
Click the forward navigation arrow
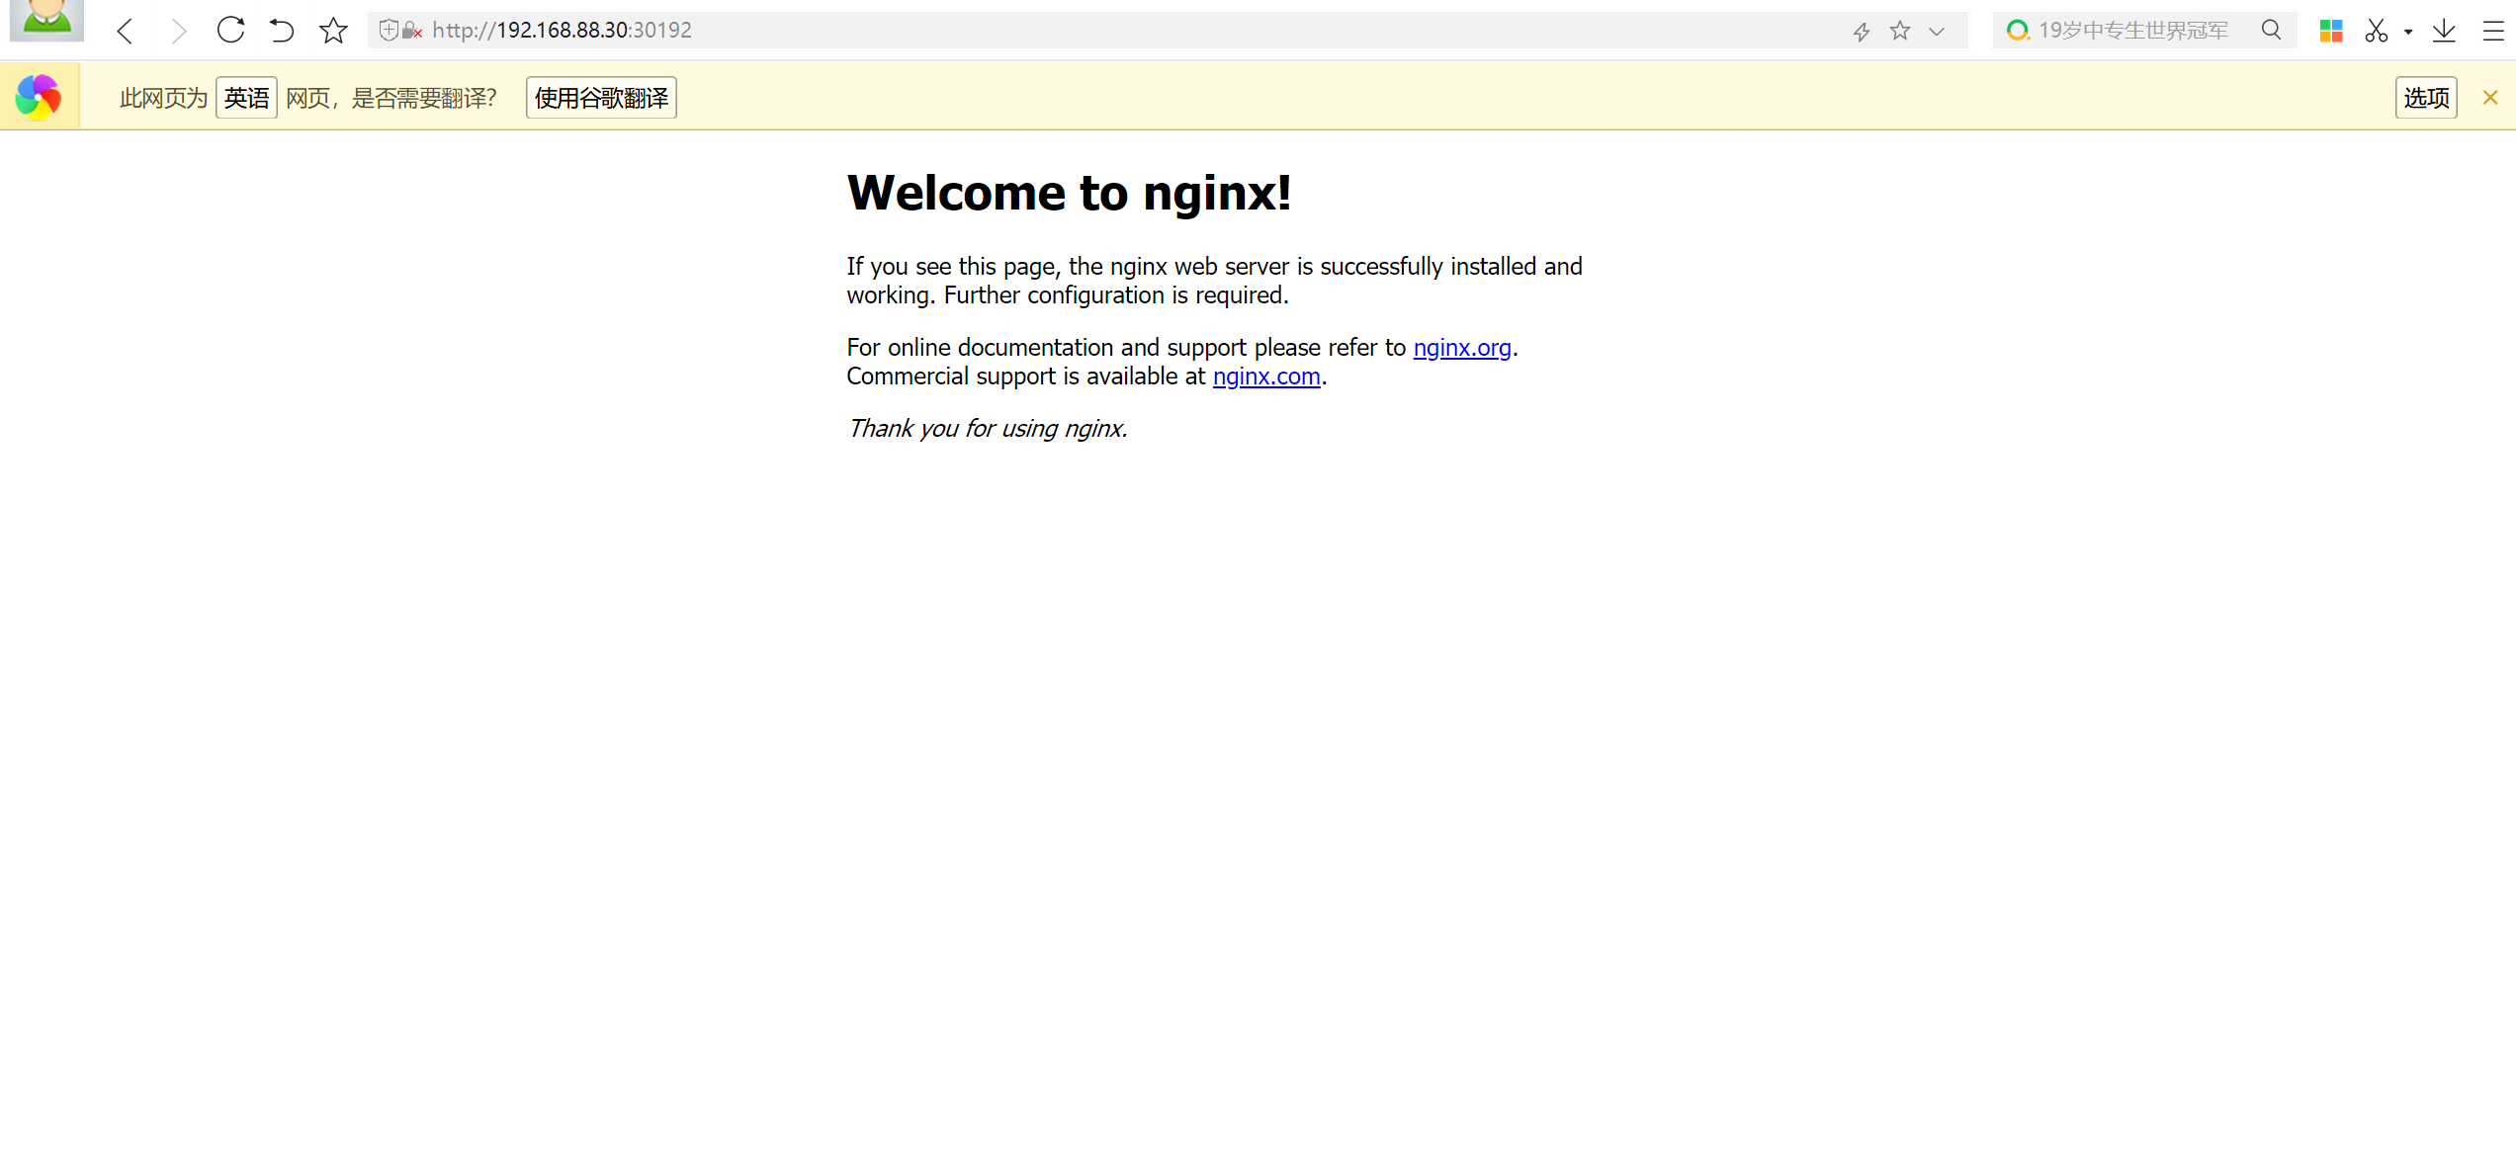178,31
